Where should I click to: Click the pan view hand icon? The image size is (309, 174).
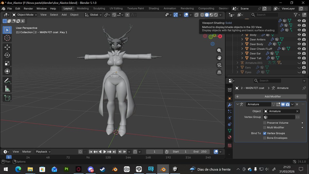(219, 58)
